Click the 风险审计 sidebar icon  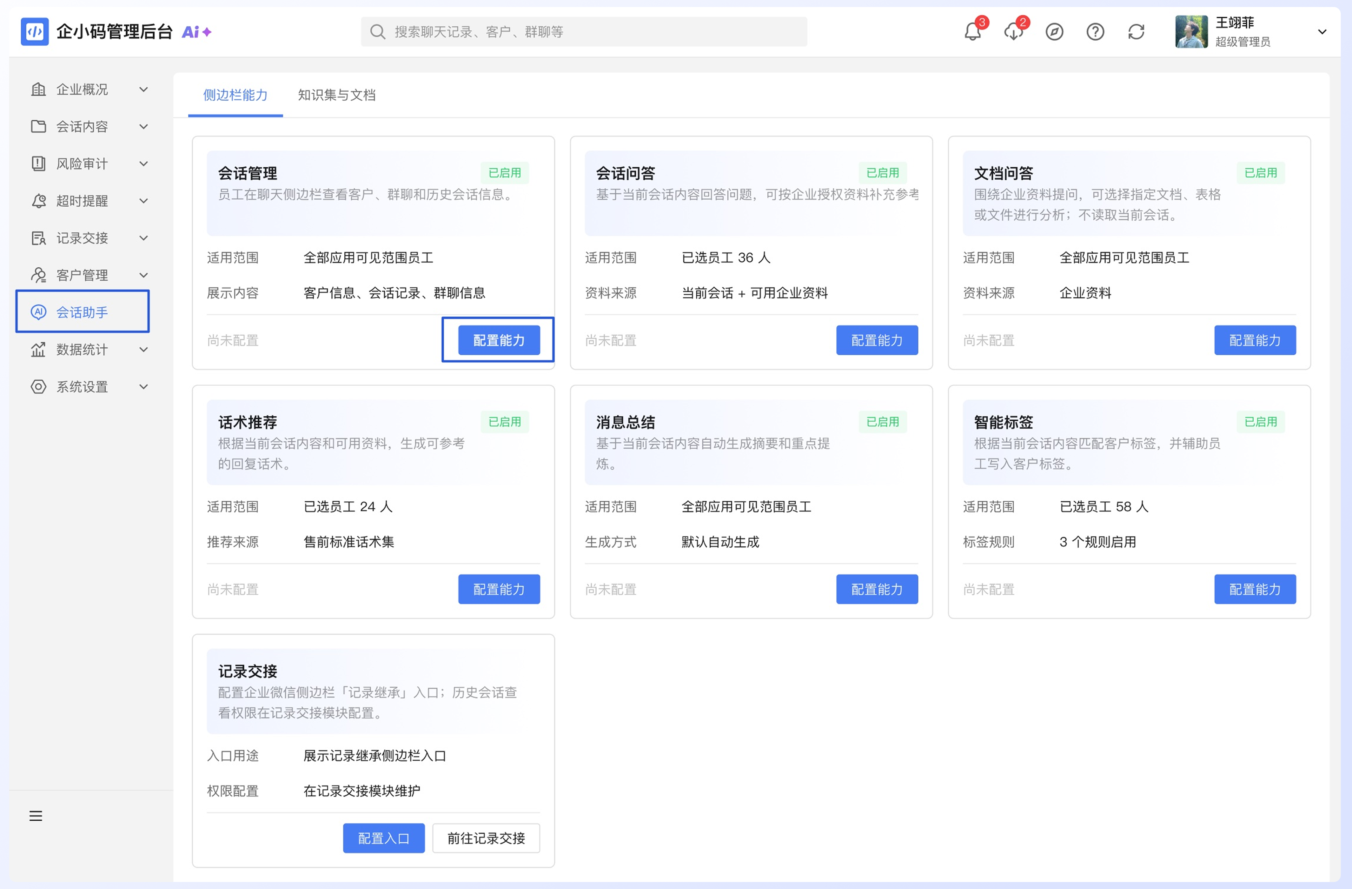click(x=38, y=163)
